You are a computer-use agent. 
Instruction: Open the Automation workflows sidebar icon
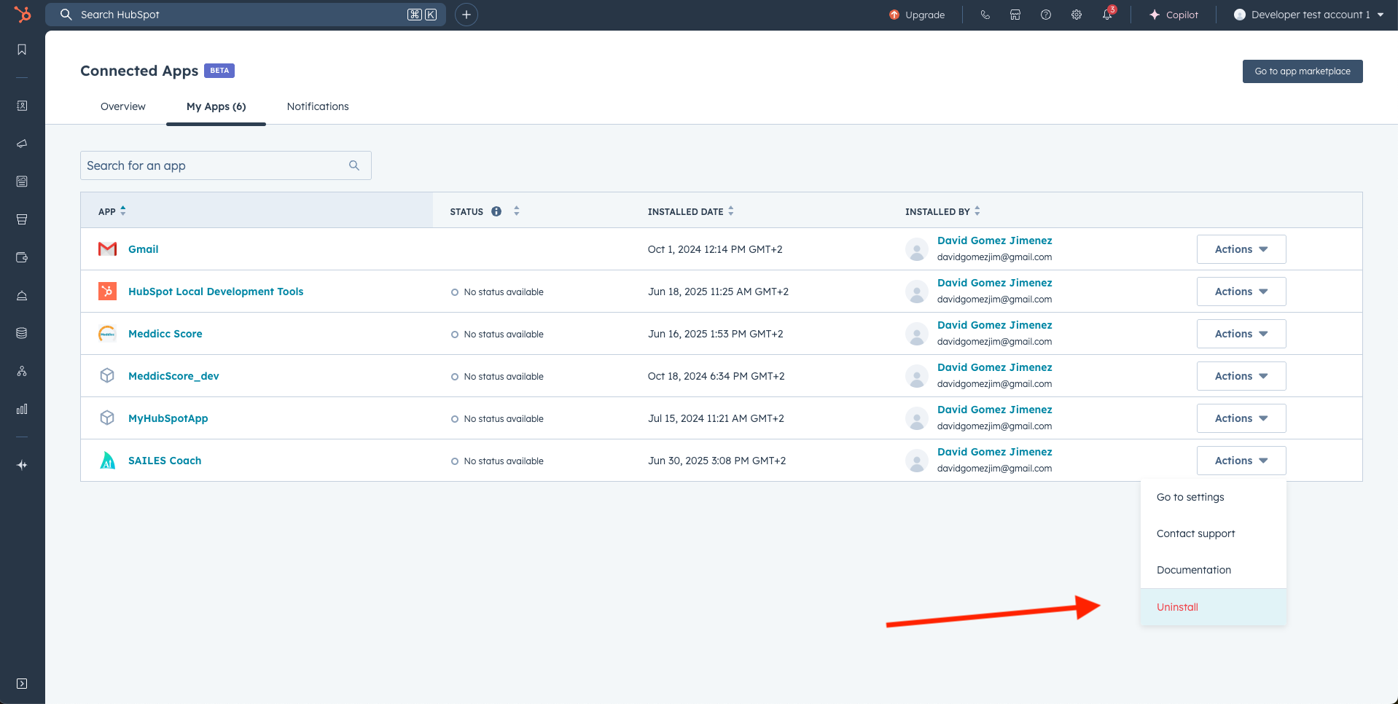(x=22, y=371)
